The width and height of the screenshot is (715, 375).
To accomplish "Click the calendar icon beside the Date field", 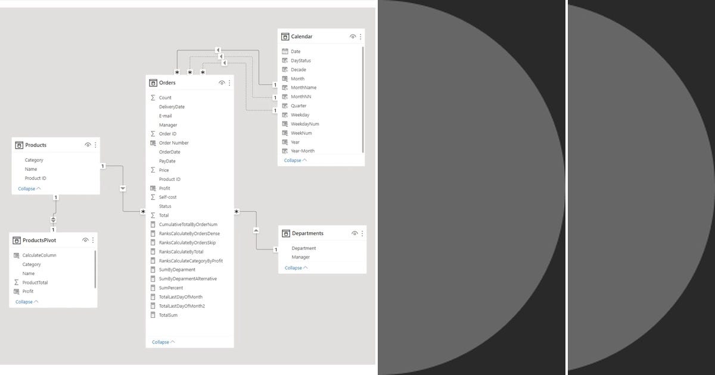I will [x=285, y=51].
